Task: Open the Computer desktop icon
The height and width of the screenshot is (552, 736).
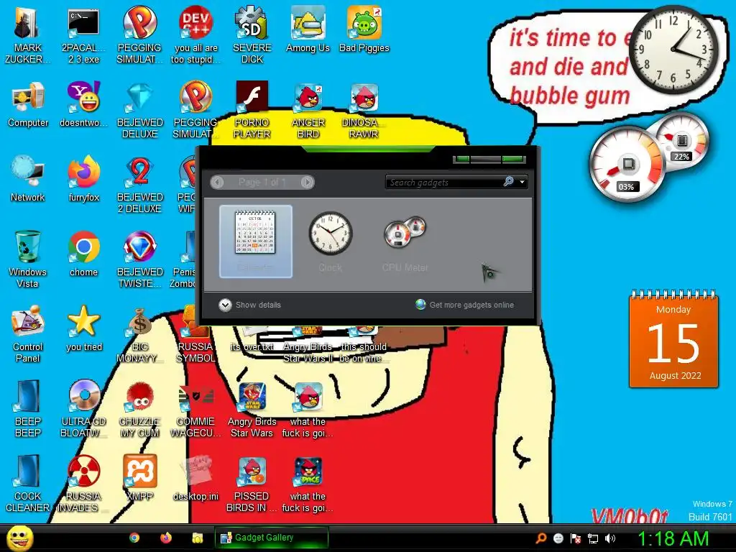Action: (28, 104)
